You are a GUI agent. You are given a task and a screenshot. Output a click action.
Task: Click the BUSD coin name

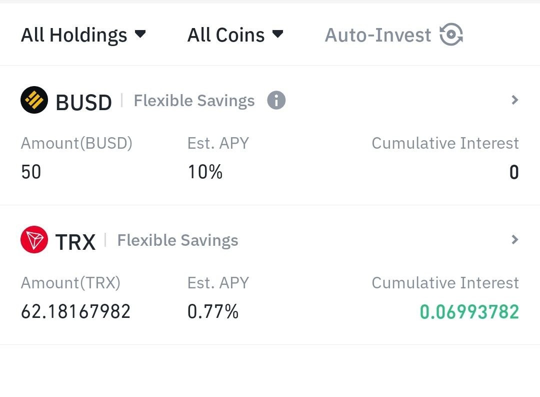[x=83, y=103]
